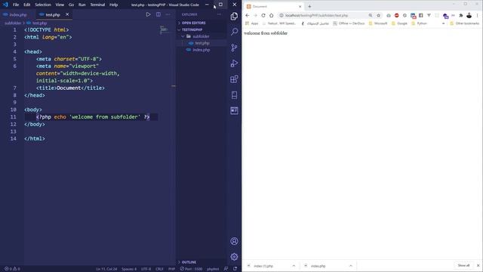Bookmark this page with star icon
The width and height of the screenshot is (483, 272).
click(x=379, y=15)
